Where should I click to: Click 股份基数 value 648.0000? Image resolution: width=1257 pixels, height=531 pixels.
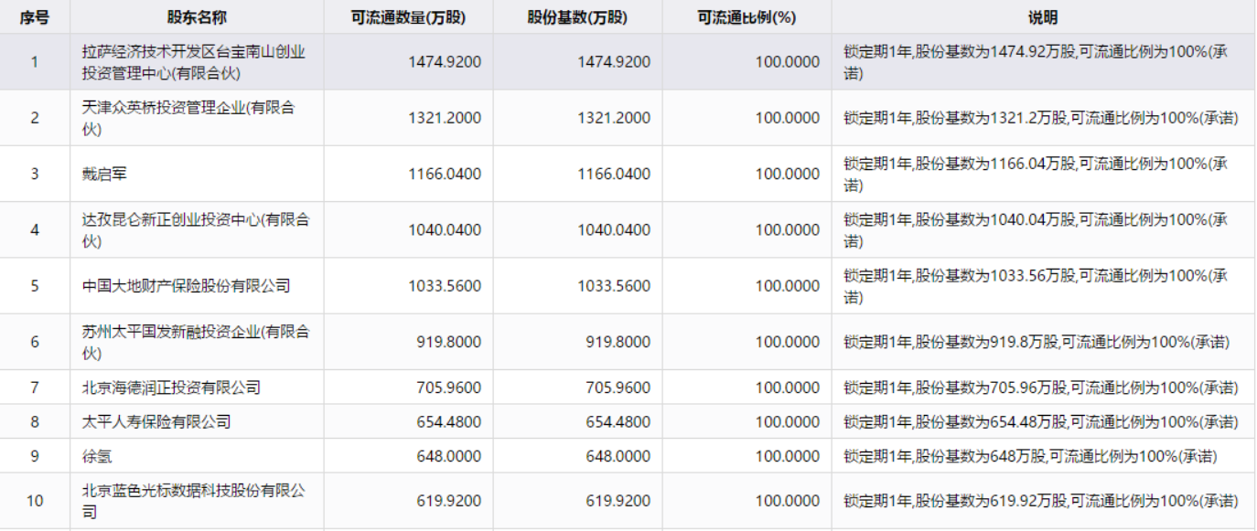[618, 456]
